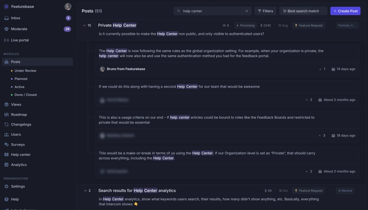Open the Changelogs section
The height and width of the screenshot is (210, 368).
[21, 125]
